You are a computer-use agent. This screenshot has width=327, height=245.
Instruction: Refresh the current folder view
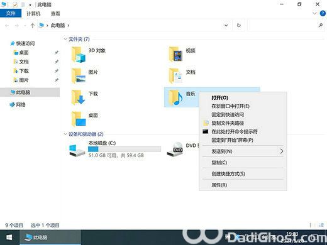238,25
